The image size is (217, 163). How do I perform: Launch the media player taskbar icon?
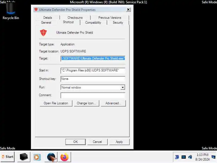tap(37, 157)
